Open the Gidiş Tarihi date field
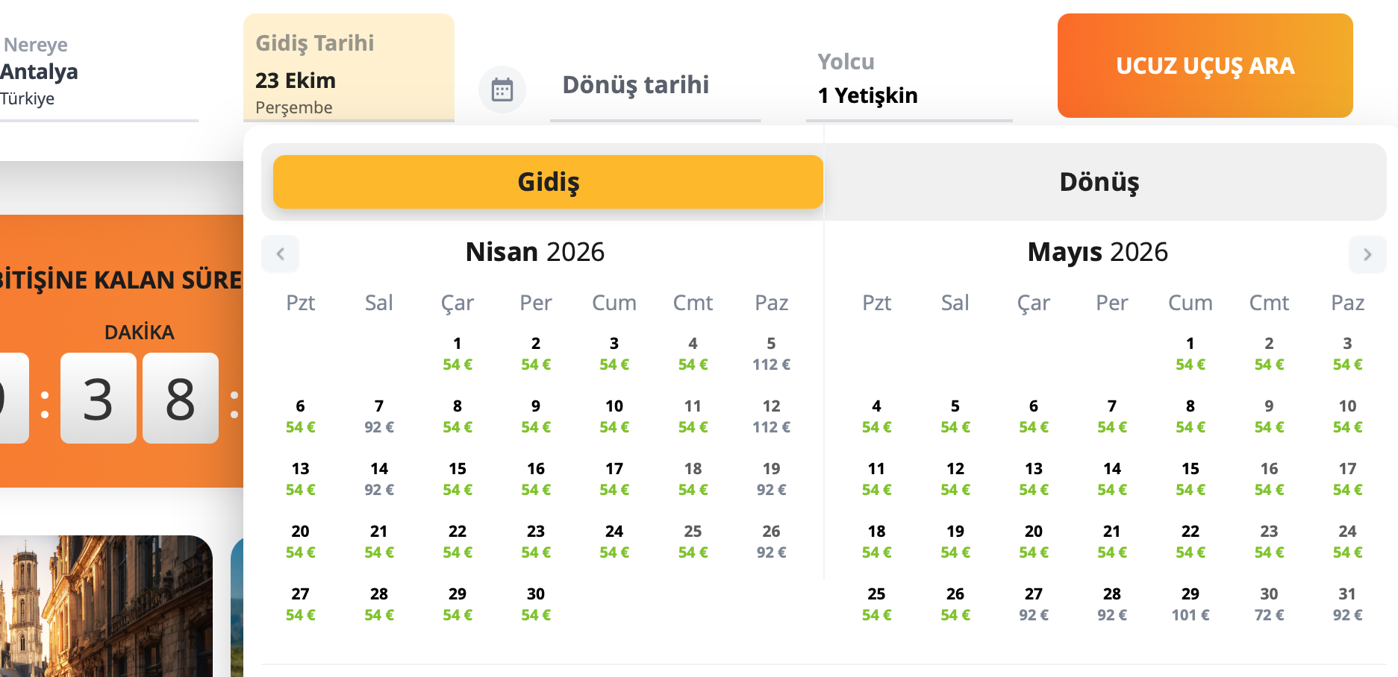Screen dimensions: 1398x677 (x=349, y=73)
